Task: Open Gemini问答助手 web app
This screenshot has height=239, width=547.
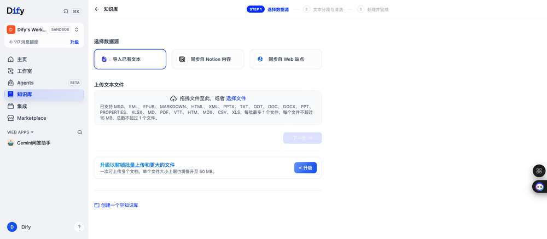Action: [x=44, y=143]
